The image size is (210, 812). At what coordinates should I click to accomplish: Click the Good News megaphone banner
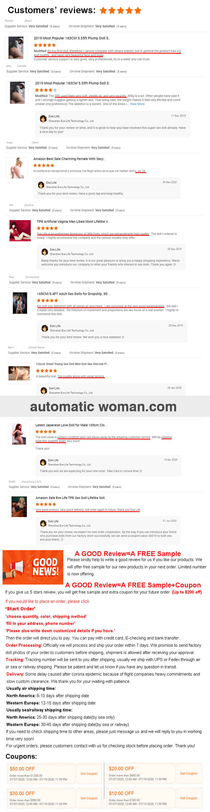[x=33, y=567]
